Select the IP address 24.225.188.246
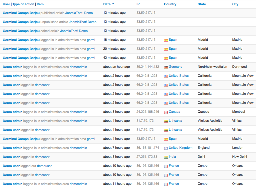Viewport: 256px width, 192px height. coord(147,112)
